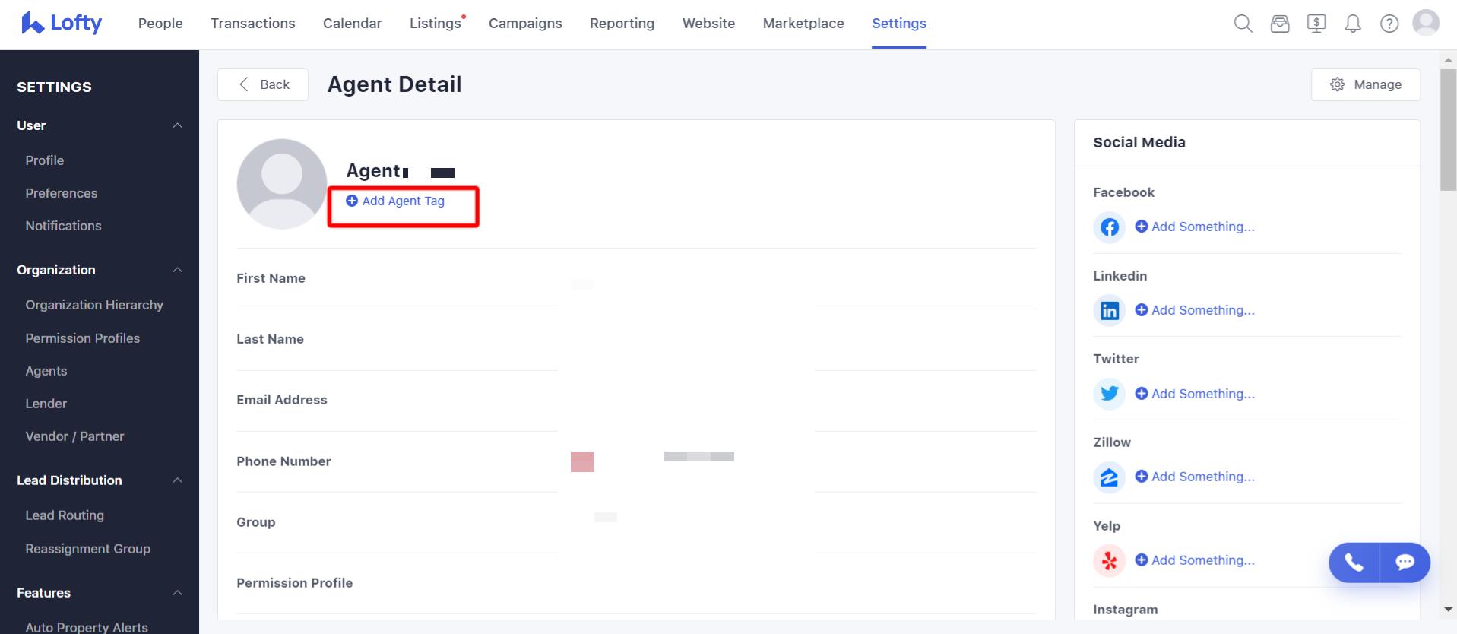Open the Transactions menu
The height and width of the screenshot is (634, 1457).
[x=253, y=24]
